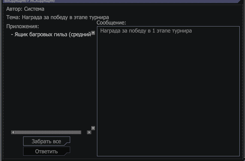Collect all attachments with Забрать все
This screenshot has width=245, height=161.
pos(46,141)
